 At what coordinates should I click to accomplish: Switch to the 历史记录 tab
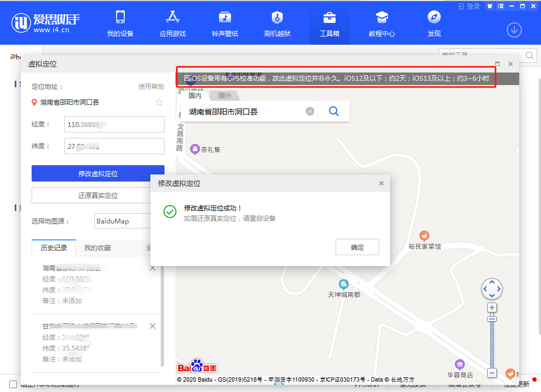53,248
